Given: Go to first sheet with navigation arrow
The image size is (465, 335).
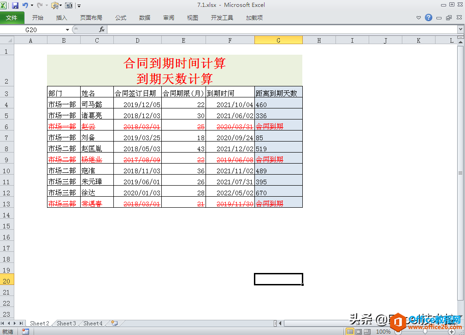Looking at the screenshot, I should coord(3,324).
